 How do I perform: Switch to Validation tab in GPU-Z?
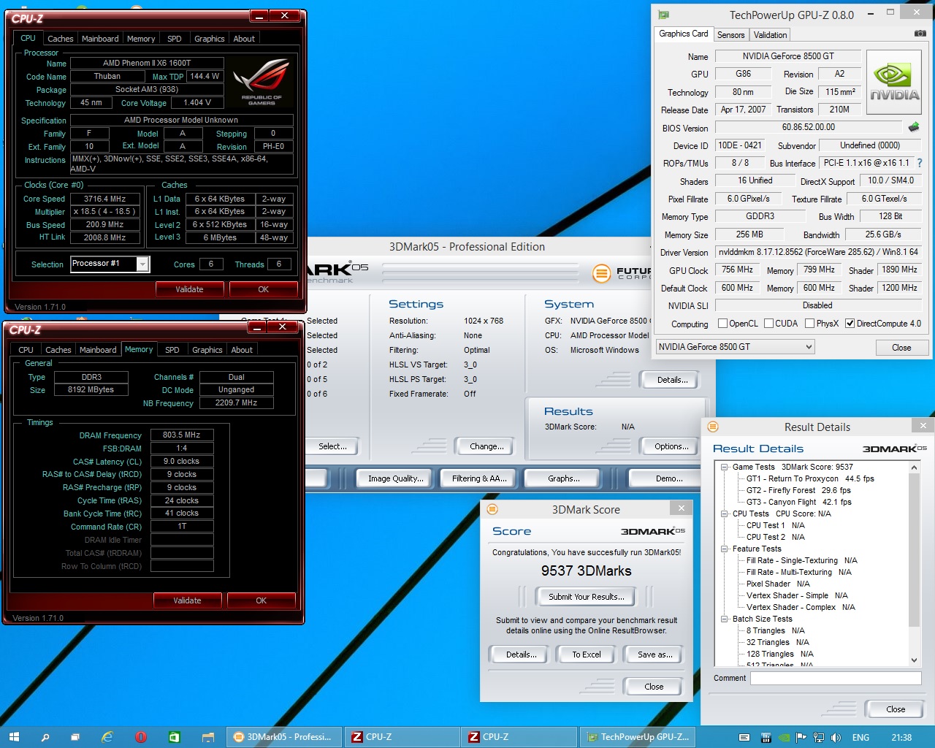(770, 35)
